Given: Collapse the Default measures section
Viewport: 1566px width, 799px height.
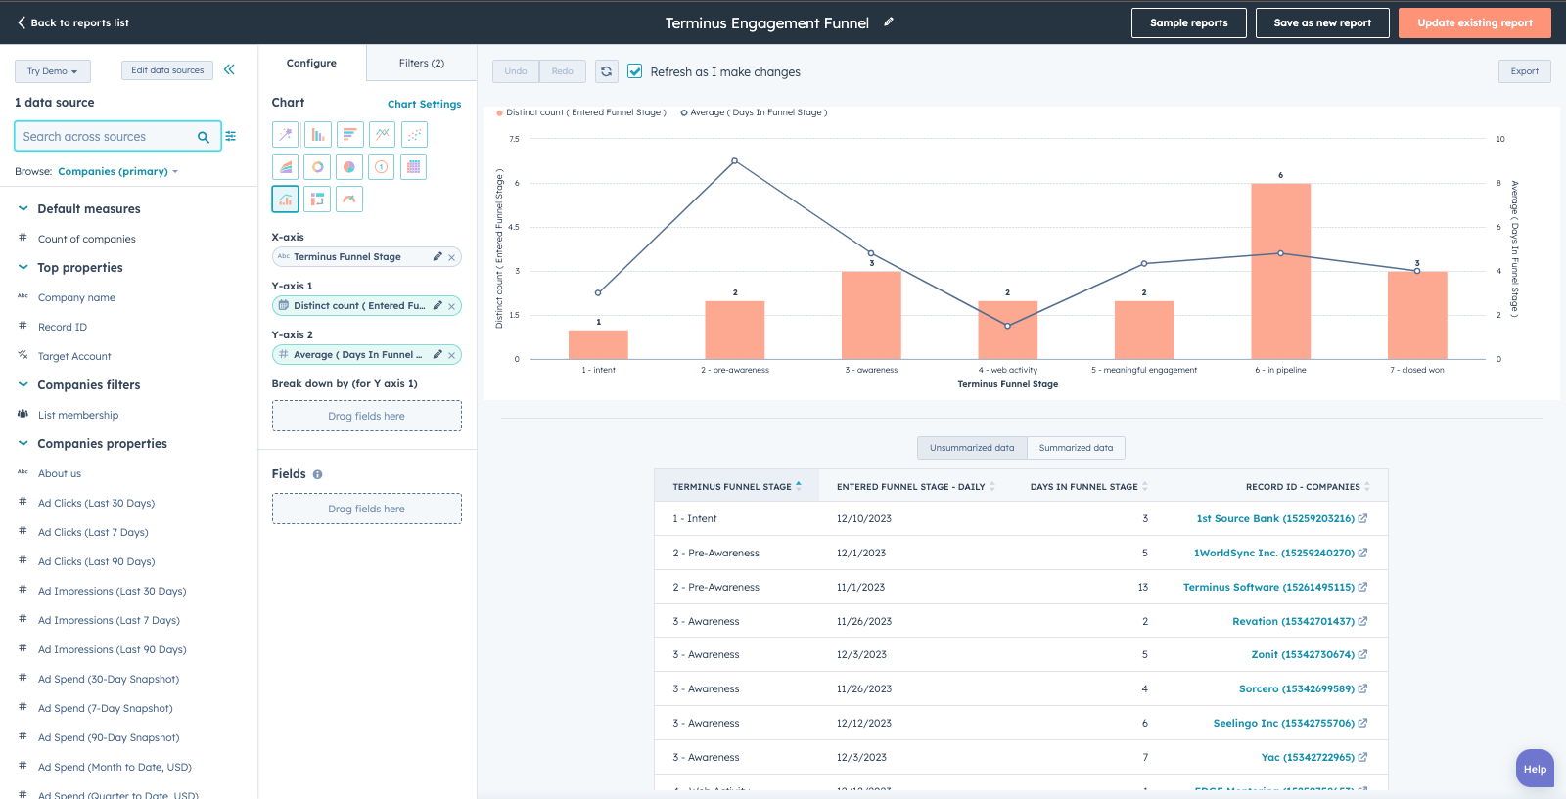Looking at the screenshot, I should tap(23, 208).
